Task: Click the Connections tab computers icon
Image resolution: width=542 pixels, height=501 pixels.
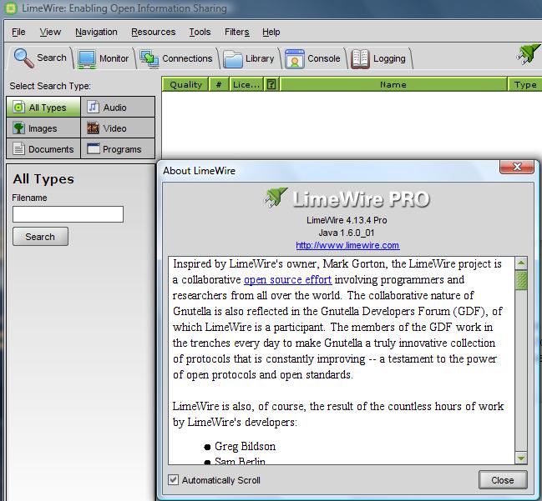Action: [149, 59]
